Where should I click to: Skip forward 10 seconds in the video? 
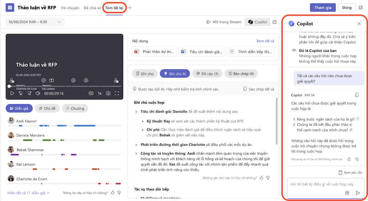coord(29,93)
